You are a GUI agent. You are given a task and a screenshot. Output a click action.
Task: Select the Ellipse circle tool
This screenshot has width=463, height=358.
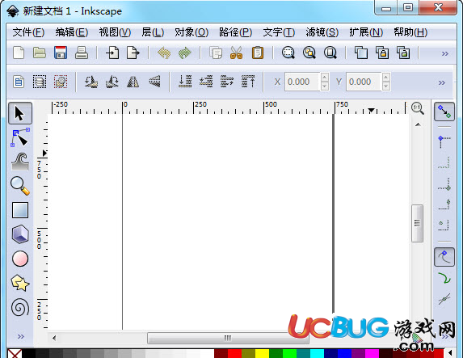pos(20,259)
